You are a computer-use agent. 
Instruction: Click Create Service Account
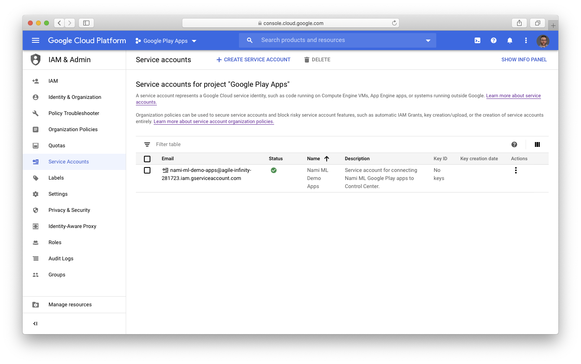tap(254, 60)
